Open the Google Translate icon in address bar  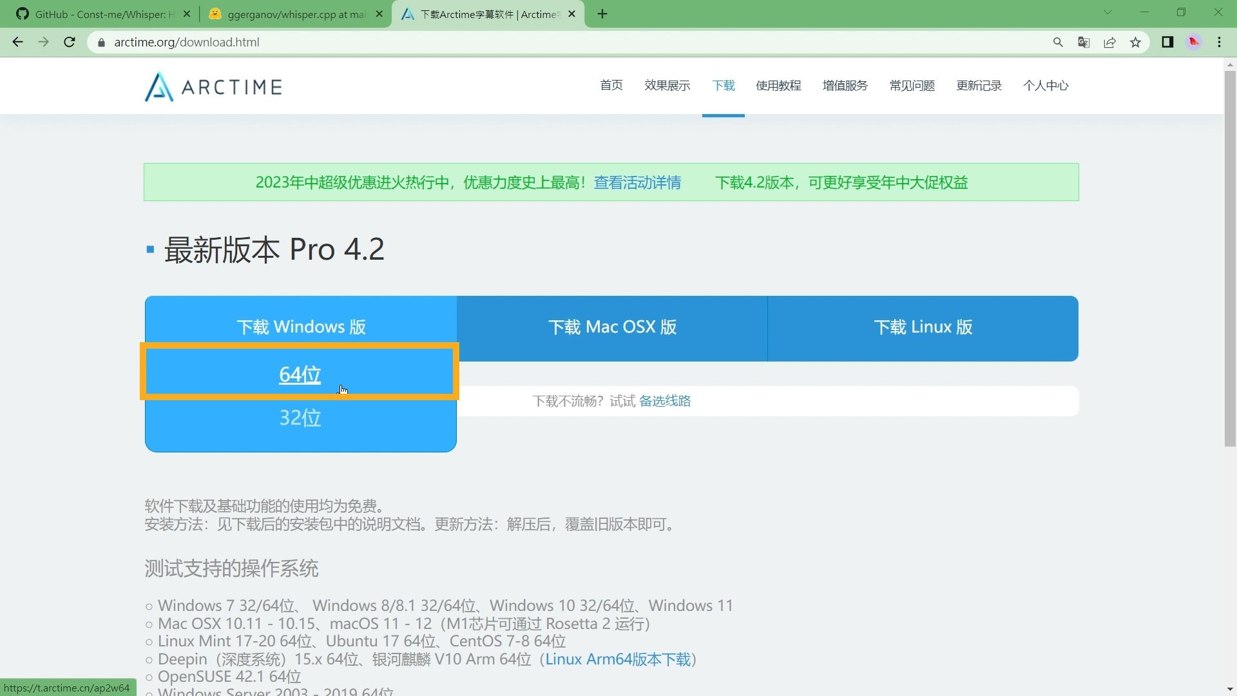[1084, 42]
